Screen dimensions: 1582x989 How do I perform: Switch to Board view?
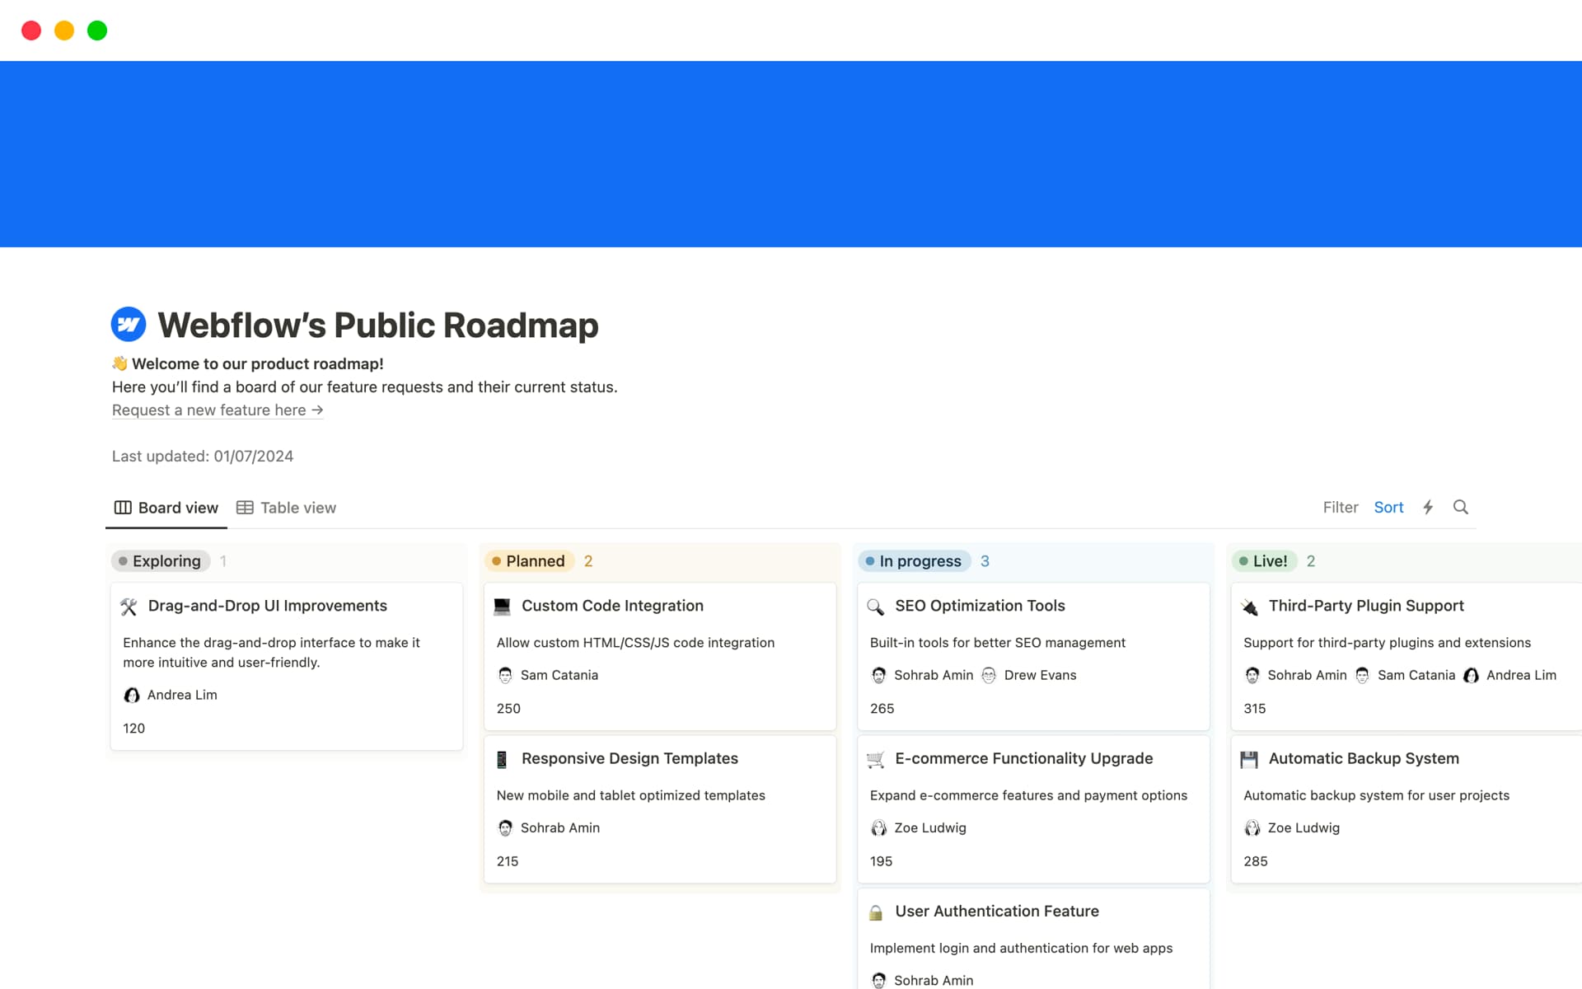(166, 507)
